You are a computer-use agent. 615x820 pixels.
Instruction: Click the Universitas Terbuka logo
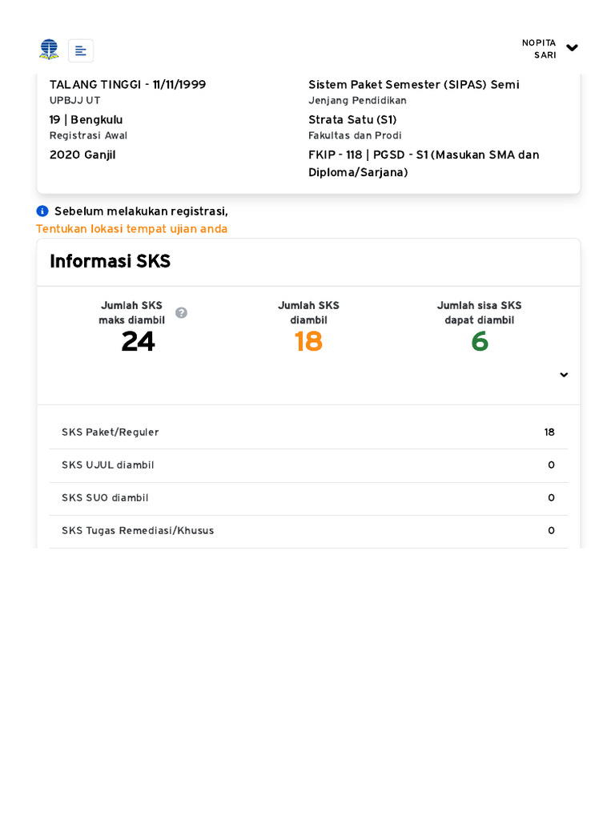click(x=49, y=50)
